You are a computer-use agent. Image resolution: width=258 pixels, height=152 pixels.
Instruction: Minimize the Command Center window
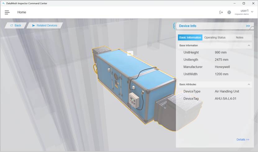(235, 3)
